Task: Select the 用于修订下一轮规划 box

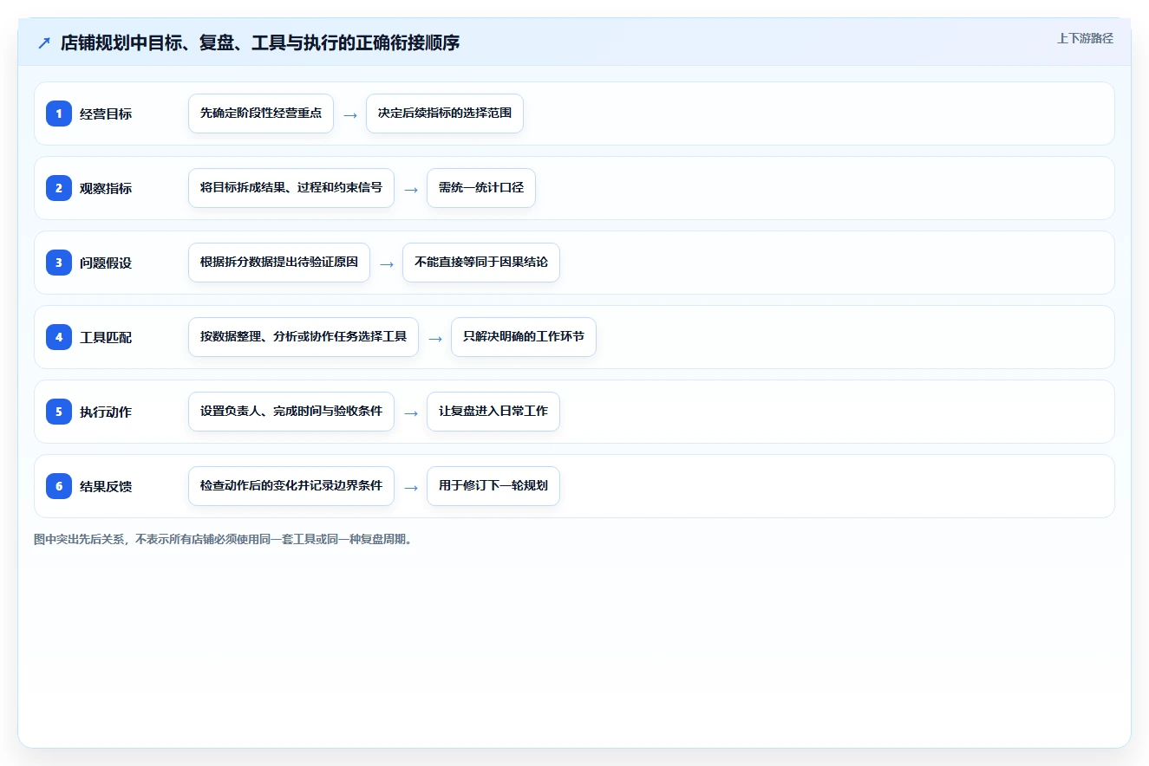Action: [493, 486]
